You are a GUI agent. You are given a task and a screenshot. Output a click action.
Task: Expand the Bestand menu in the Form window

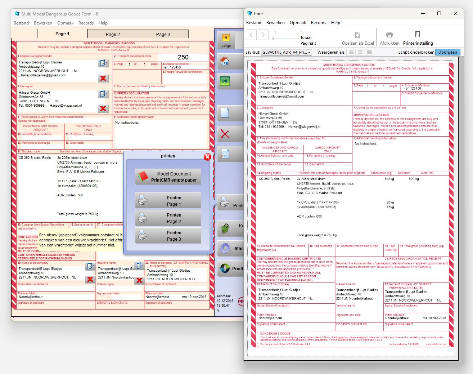(x=21, y=23)
